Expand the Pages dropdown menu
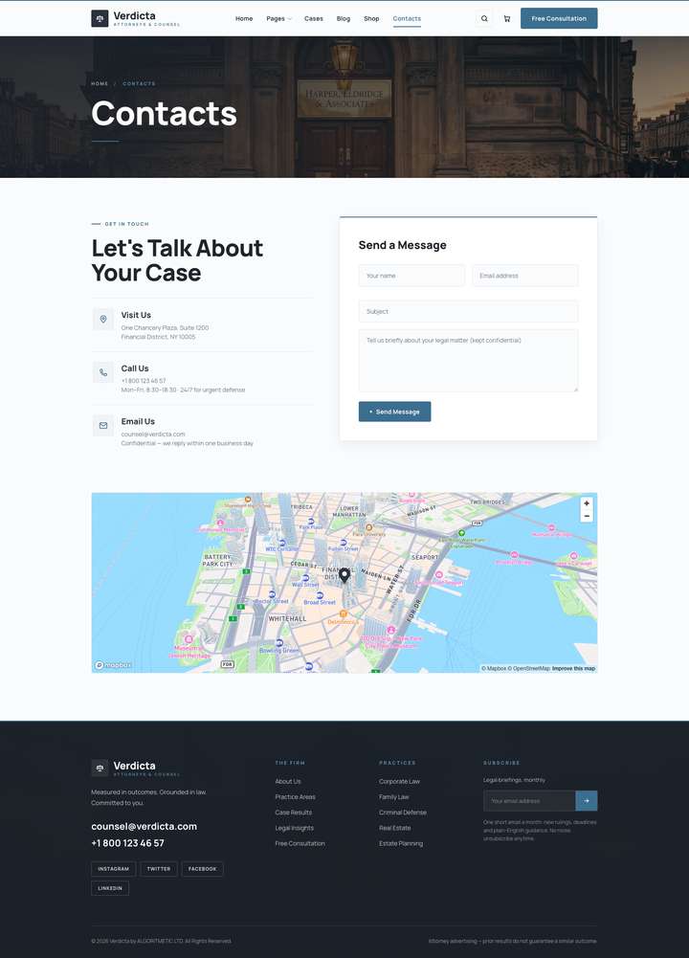This screenshot has width=689, height=958. tap(279, 18)
